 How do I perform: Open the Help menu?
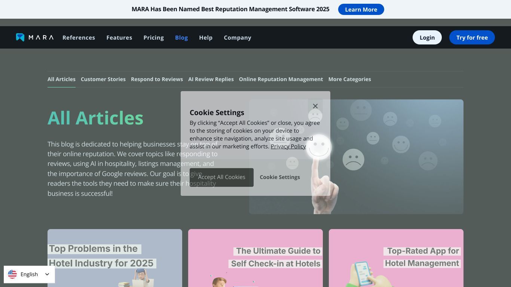206,37
